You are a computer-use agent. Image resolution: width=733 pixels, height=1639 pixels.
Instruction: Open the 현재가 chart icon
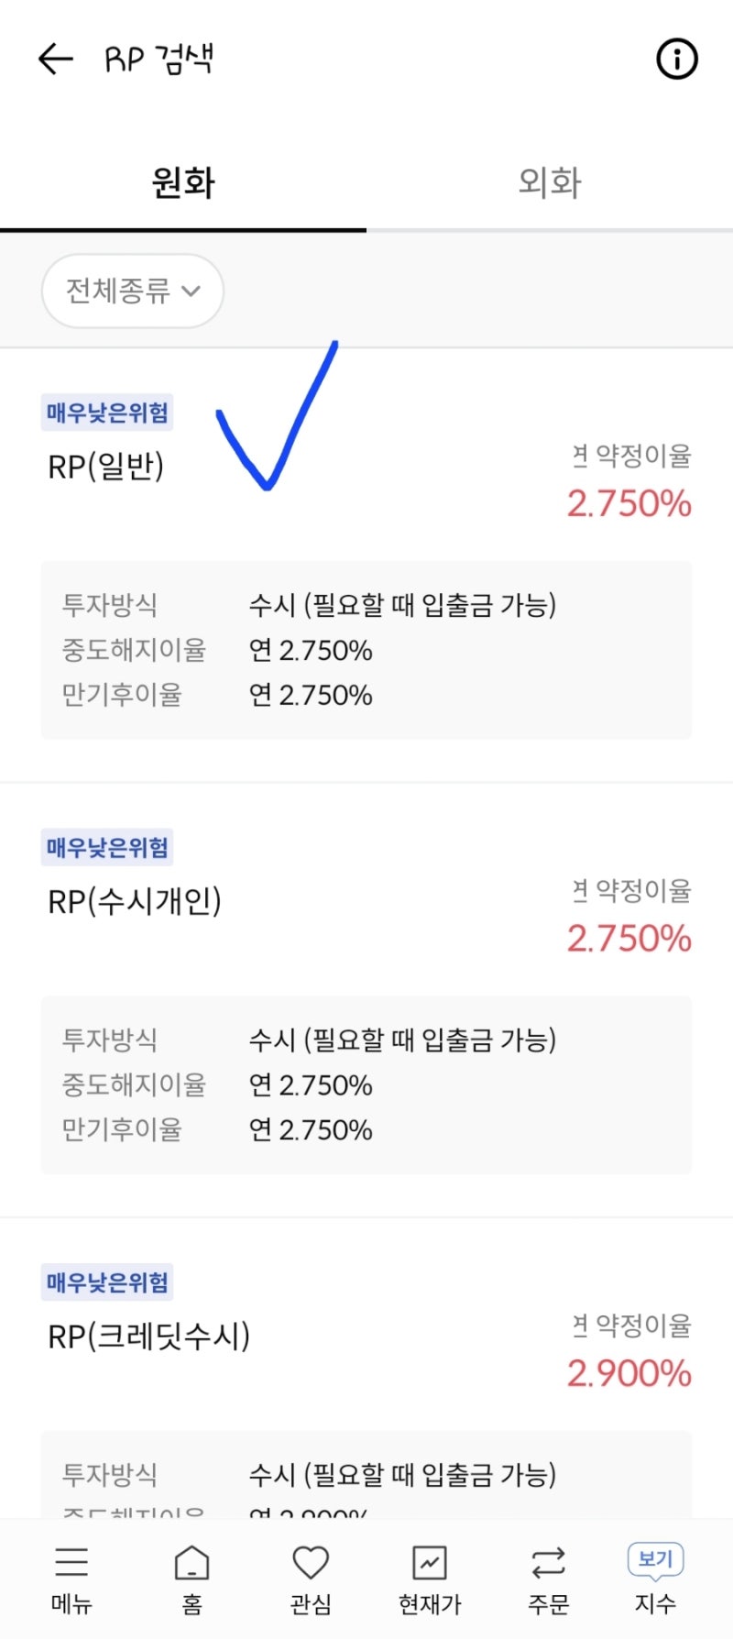click(x=430, y=1563)
